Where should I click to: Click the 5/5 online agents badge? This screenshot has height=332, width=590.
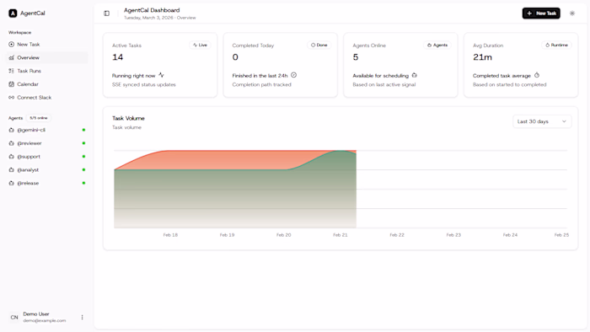(39, 118)
